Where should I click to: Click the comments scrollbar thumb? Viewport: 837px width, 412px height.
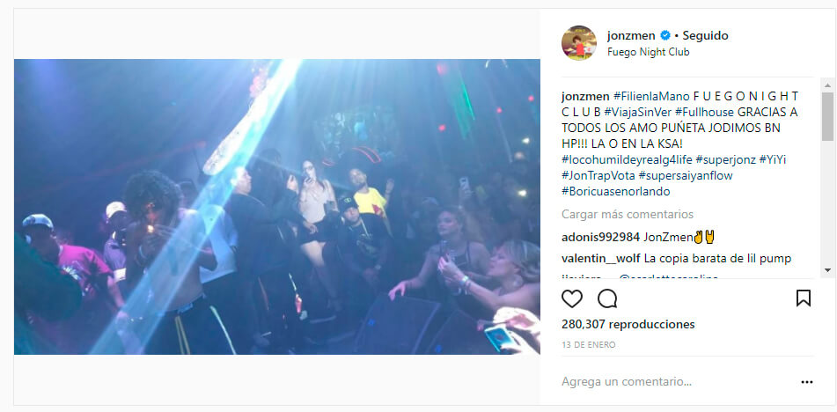click(826, 116)
